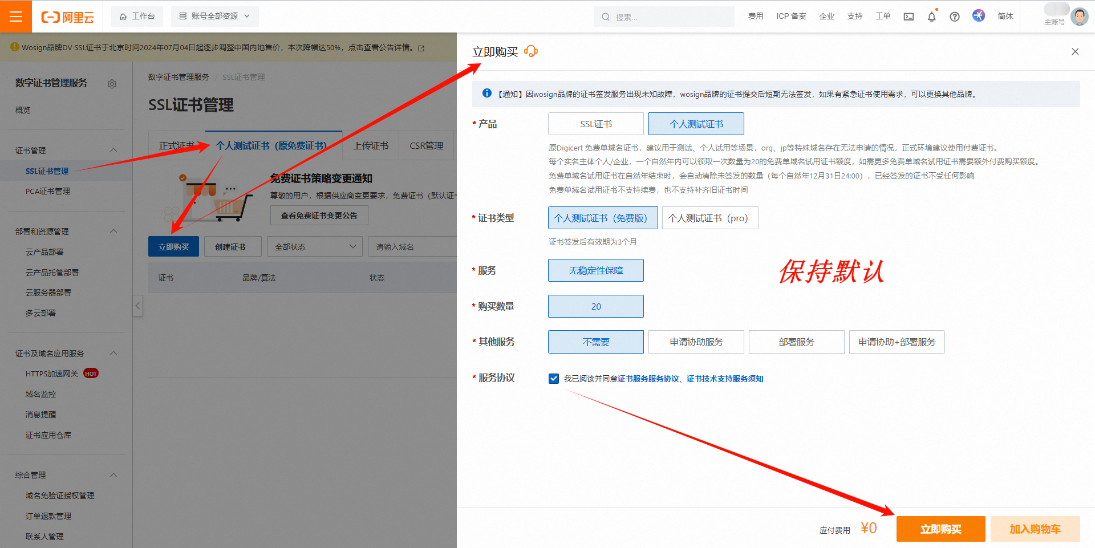Switch to the 正式证书 tab
Screen dimensions: 1095x548
(x=176, y=145)
